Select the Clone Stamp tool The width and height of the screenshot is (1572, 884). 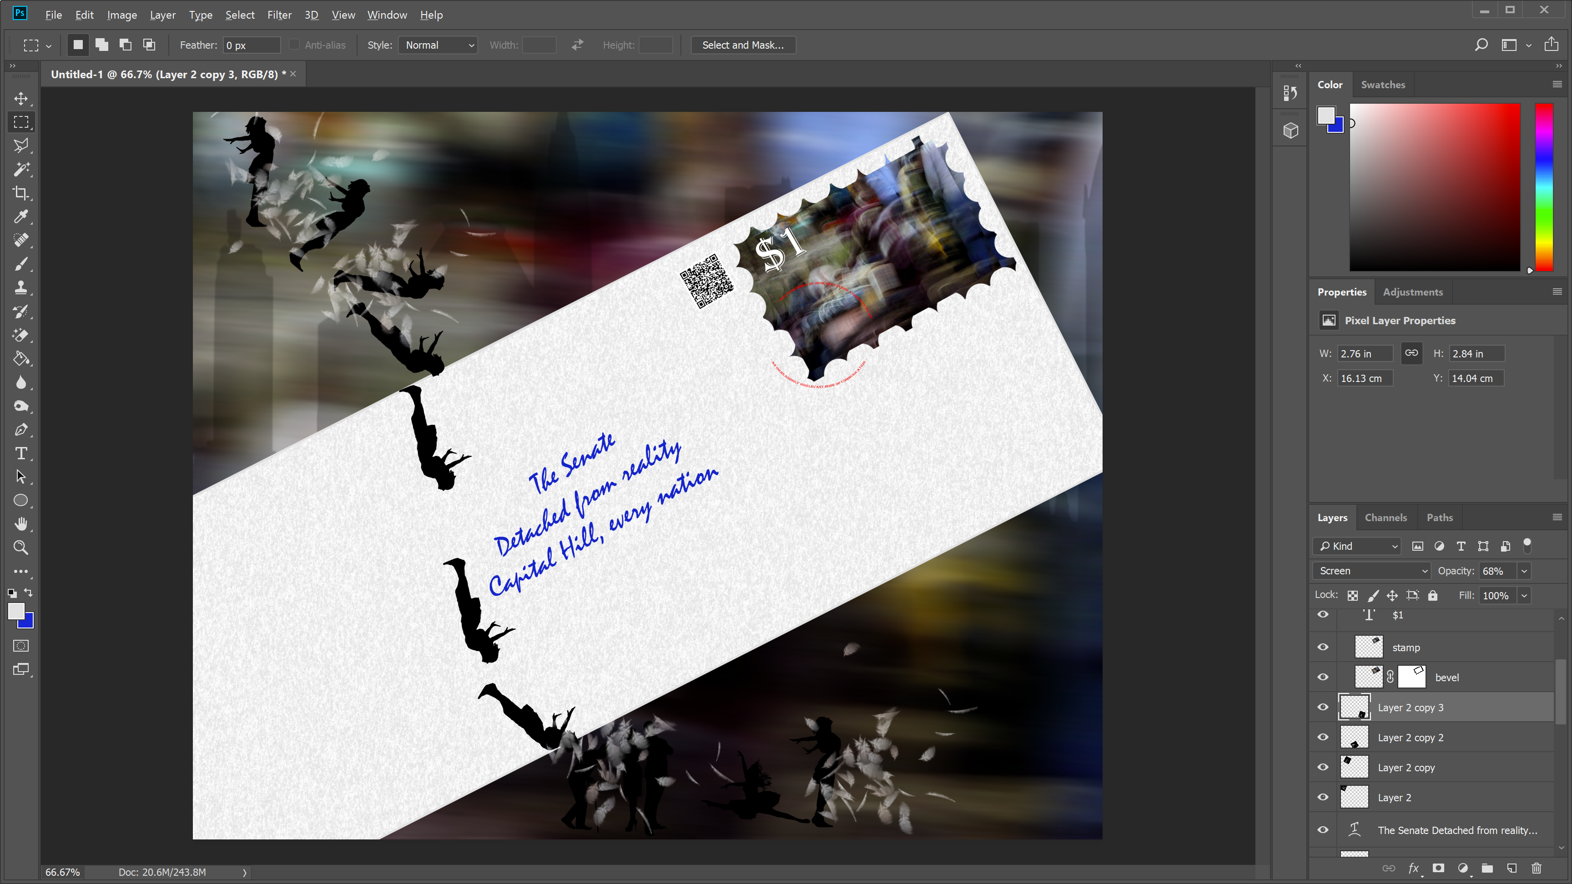tap(21, 288)
